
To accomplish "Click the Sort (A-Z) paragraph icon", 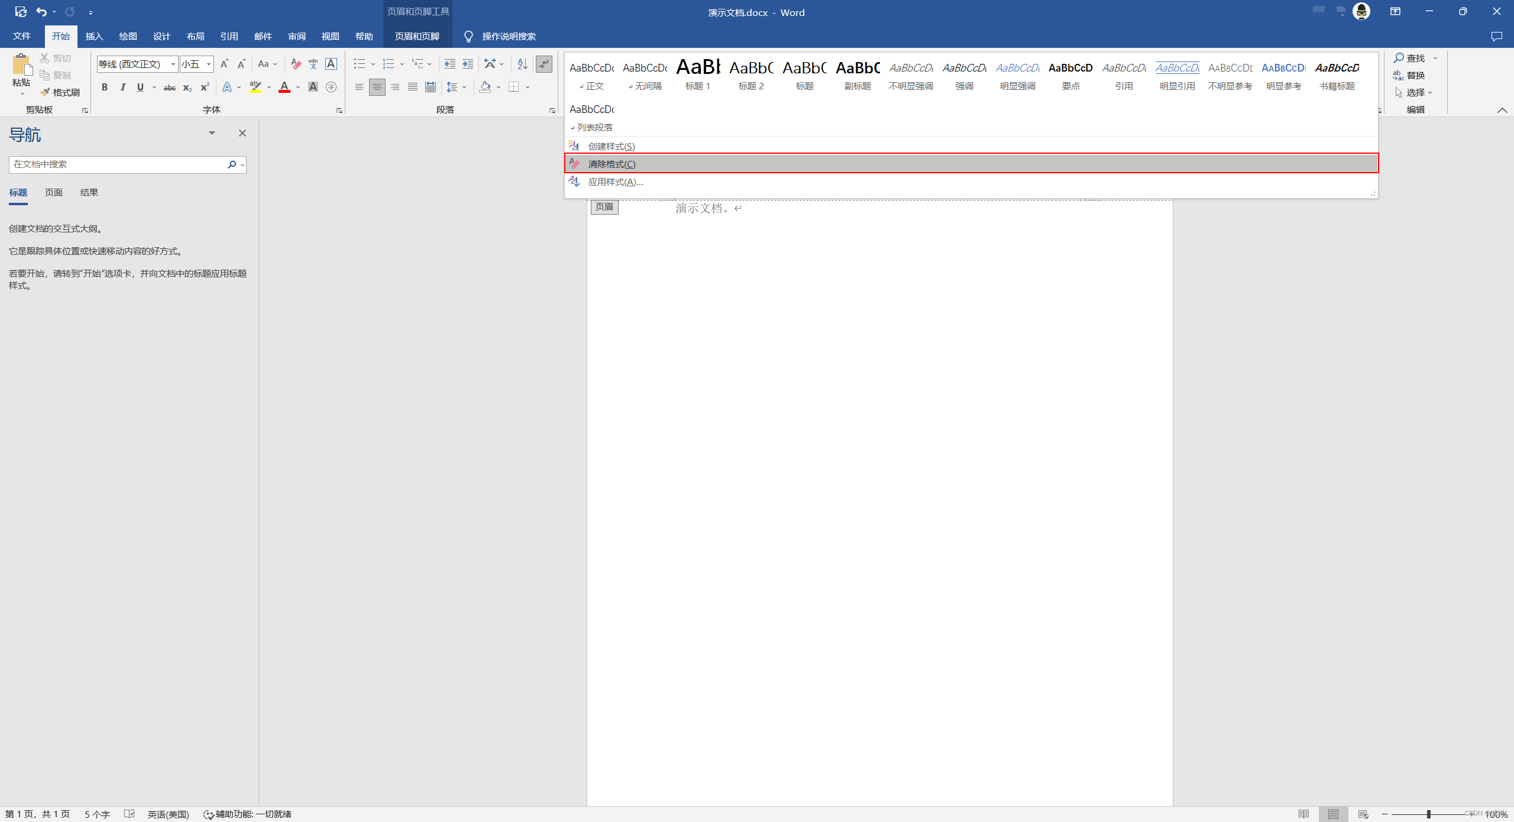I will tap(522, 64).
